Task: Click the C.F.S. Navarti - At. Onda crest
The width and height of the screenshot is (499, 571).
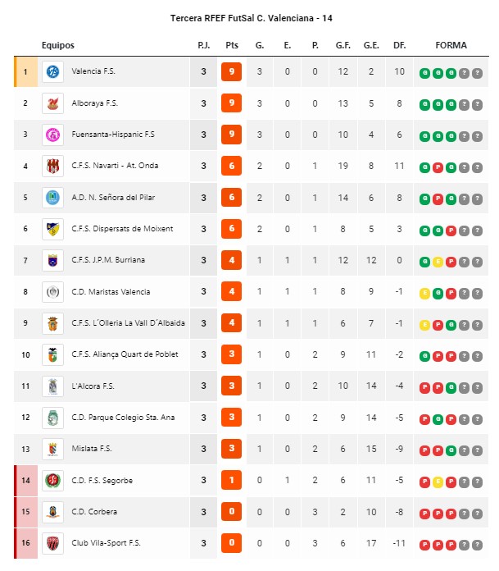Action: point(52,166)
